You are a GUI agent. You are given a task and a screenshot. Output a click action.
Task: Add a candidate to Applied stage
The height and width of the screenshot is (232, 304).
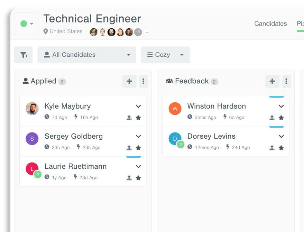coord(129,82)
